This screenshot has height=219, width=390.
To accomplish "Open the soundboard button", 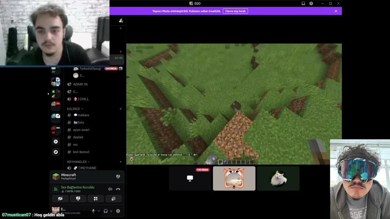I will pos(113,199).
